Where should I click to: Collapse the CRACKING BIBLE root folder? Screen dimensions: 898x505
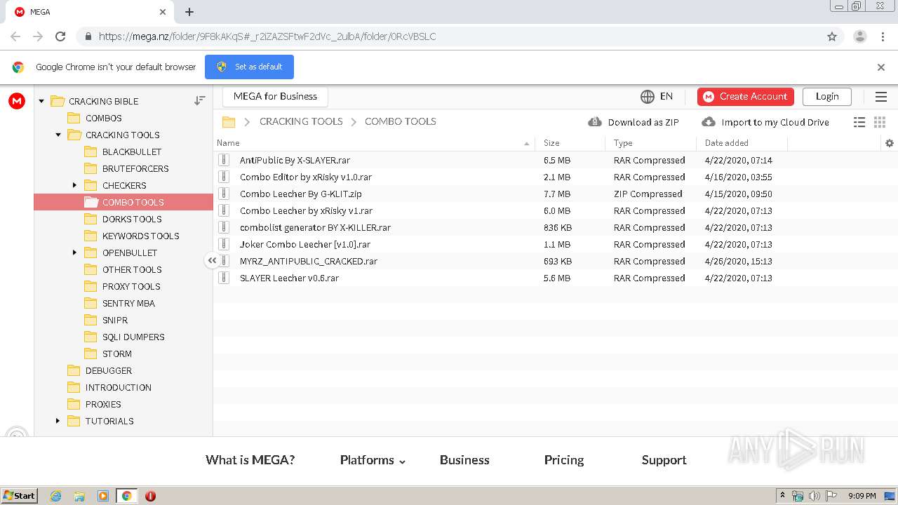[41, 101]
